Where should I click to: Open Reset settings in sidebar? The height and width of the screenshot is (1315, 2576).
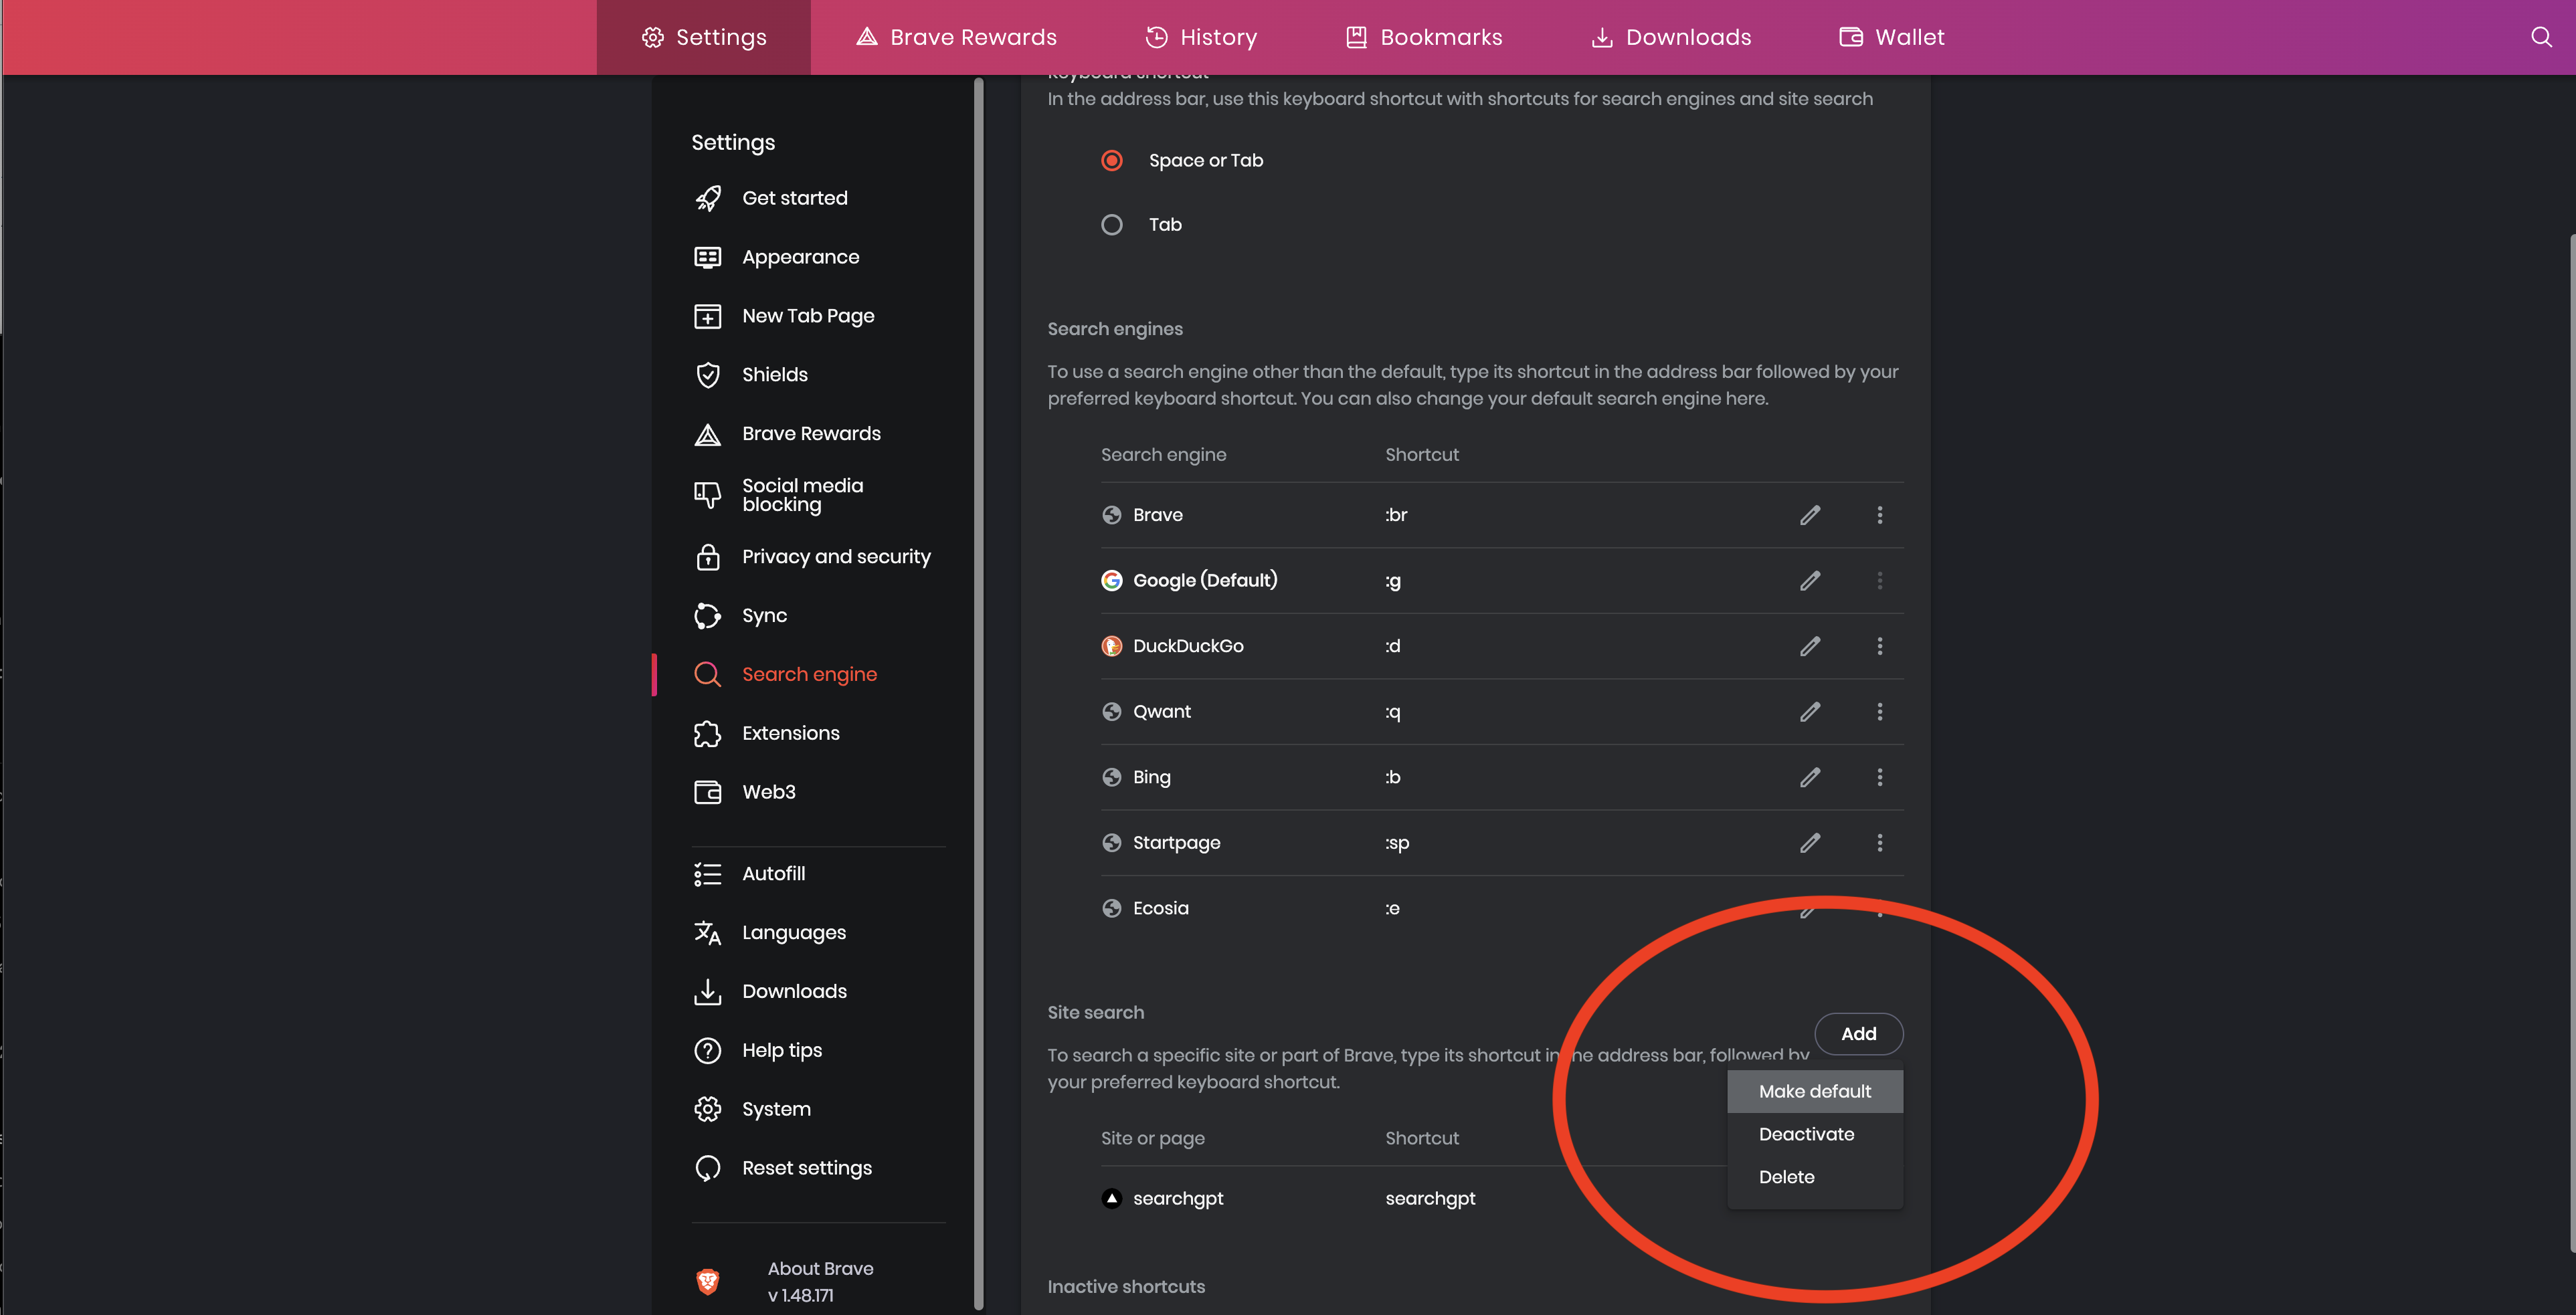pos(806,1168)
